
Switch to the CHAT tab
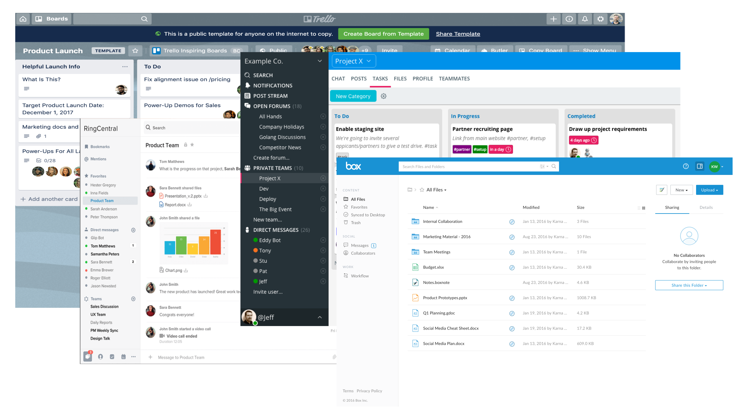pyautogui.click(x=338, y=79)
